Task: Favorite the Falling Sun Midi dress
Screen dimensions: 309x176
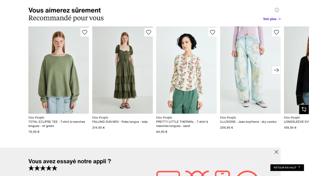Action: click(148, 32)
